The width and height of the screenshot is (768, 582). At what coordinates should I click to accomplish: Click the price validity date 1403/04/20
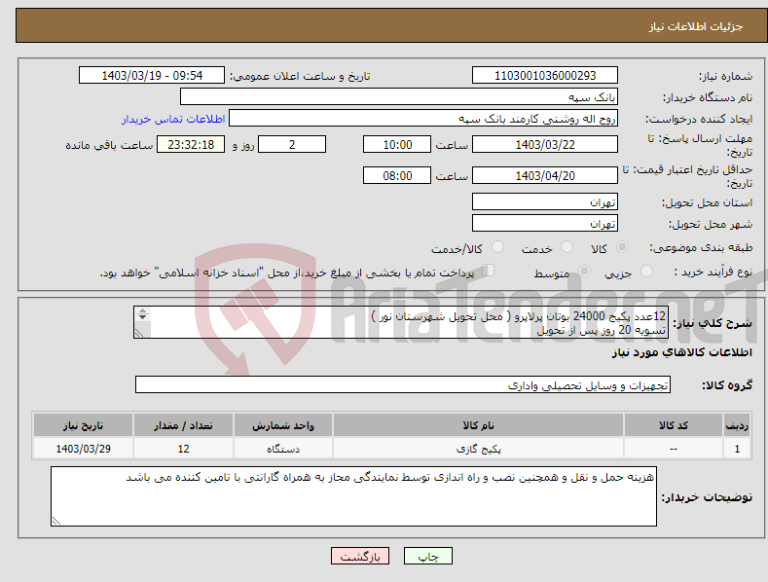[x=545, y=175]
